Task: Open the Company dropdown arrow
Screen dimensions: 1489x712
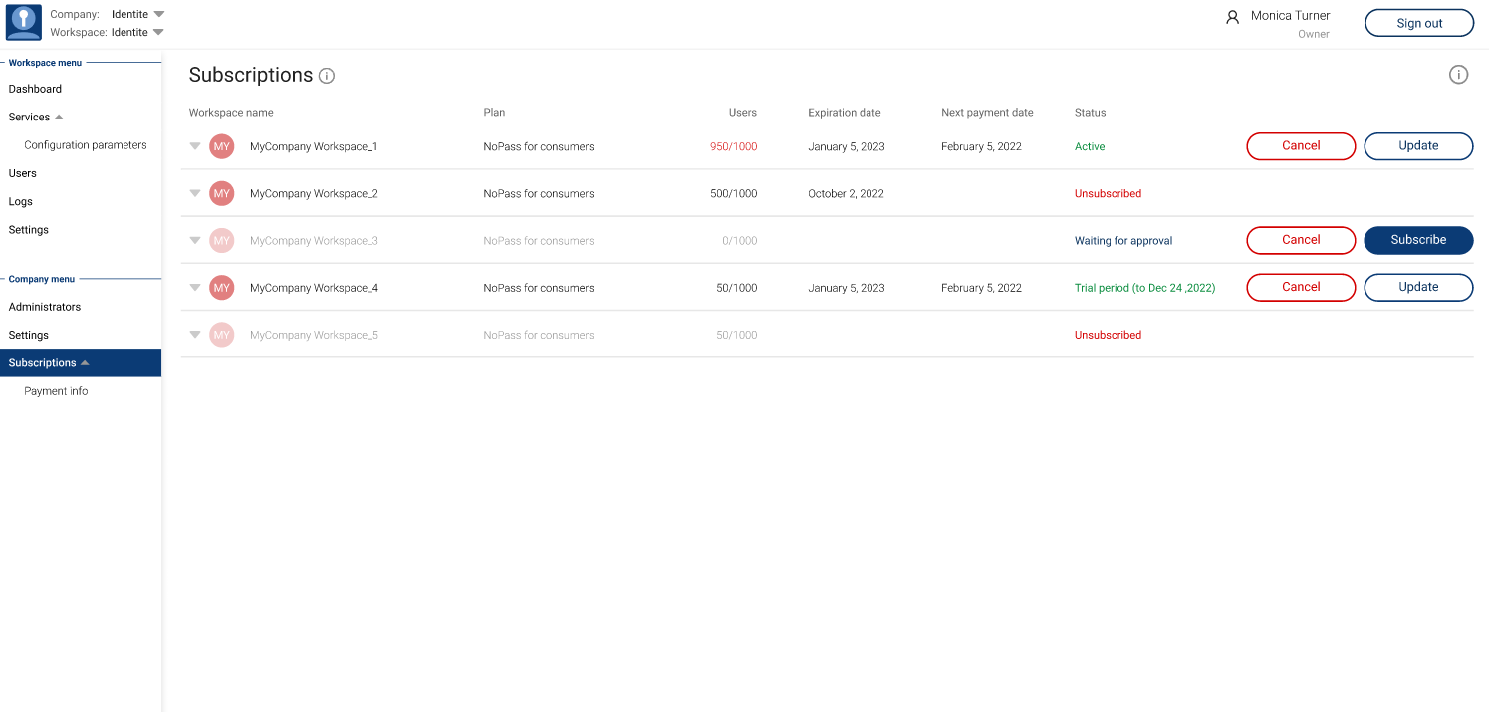Action: 159,15
